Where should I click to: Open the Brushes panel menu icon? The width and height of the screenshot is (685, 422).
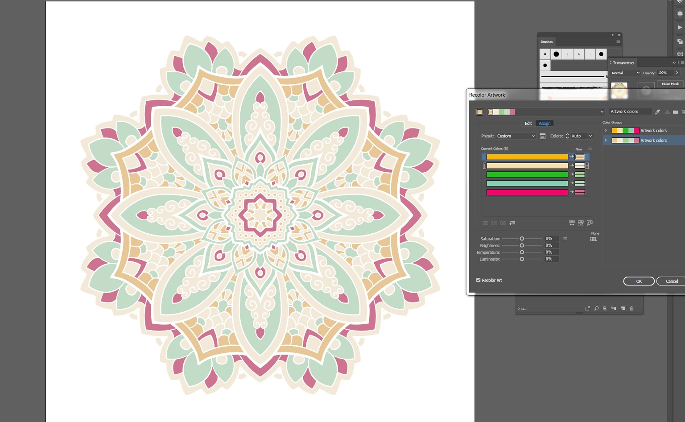[618, 42]
